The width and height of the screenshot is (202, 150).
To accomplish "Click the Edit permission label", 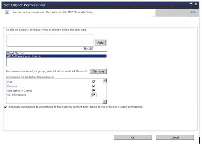I will point(10,82).
